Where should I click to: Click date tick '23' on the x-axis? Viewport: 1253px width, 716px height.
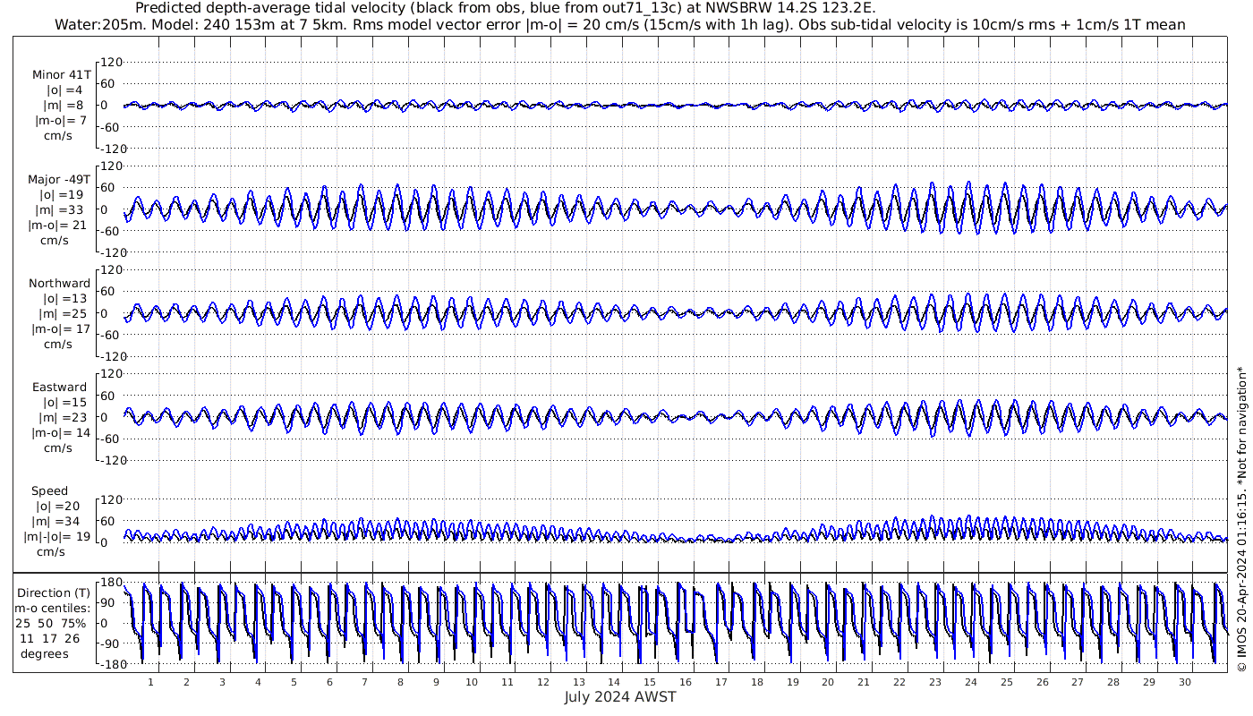pos(934,682)
